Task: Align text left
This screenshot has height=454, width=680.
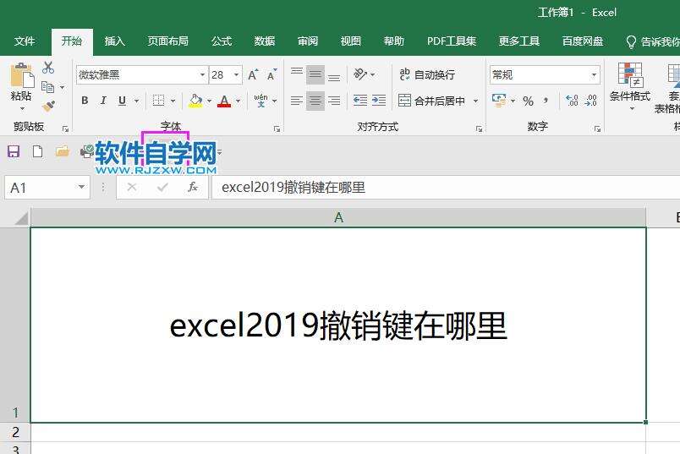Action: click(x=297, y=101)
